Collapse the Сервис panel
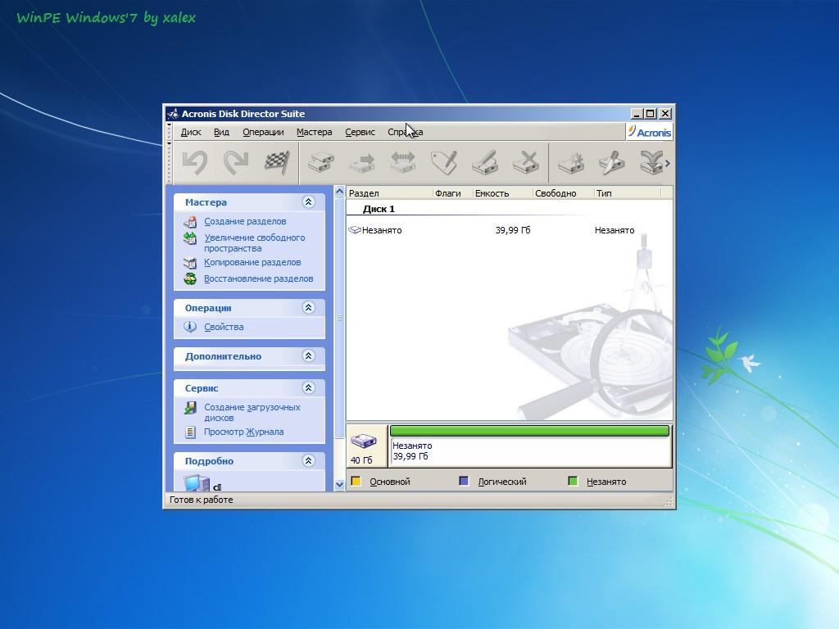 pos(308,387)
